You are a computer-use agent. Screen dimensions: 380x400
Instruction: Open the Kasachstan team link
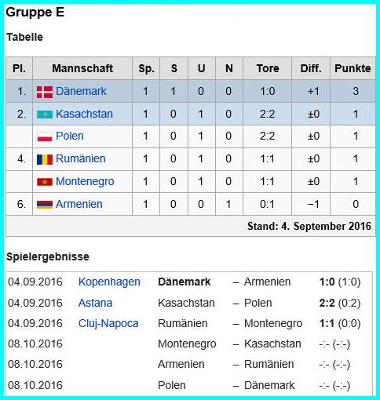pyautogui.click(x=84, y=114)
